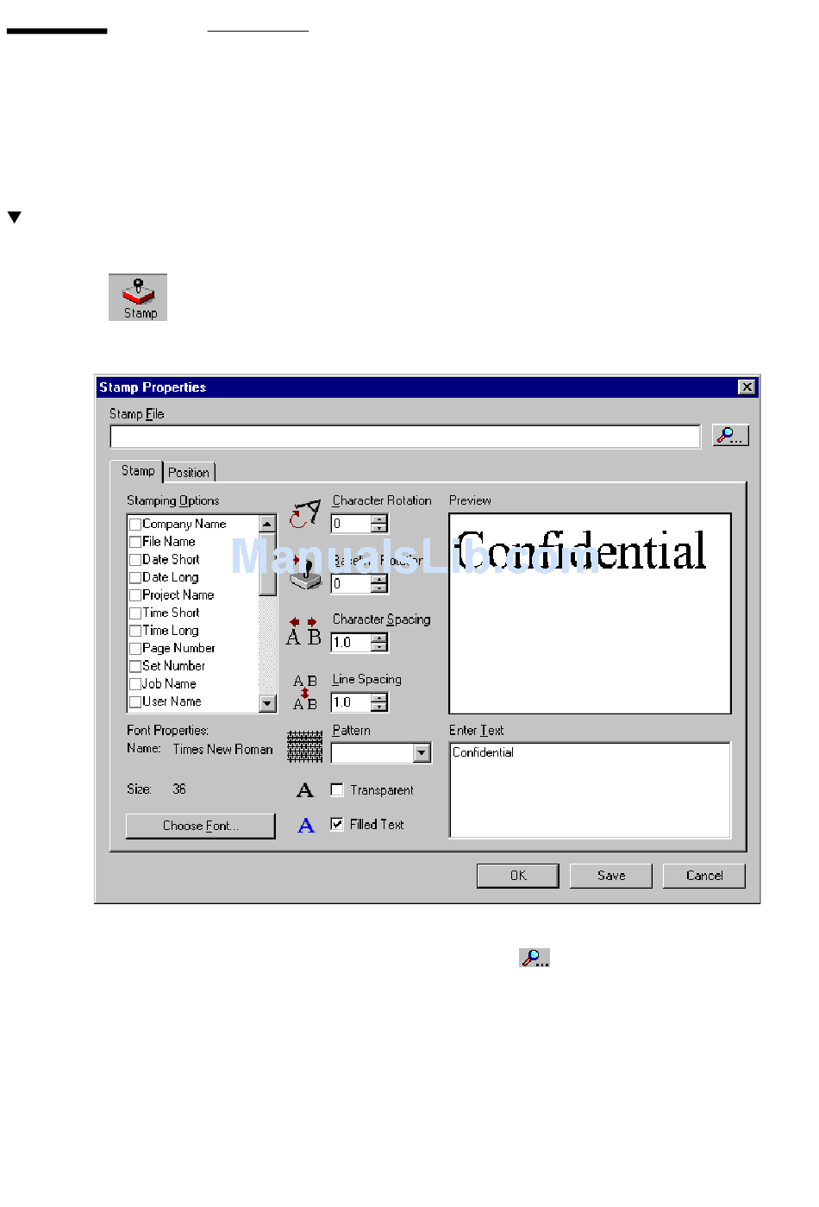The image size is (819, 1207).
Task: Decrease Line Spacing with down arrow
Action: (x=379, y=707)
